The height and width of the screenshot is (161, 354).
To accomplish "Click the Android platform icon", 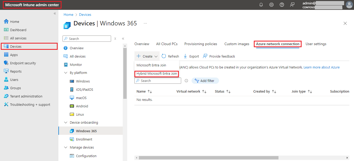I will pyautogui.click(x=72, y=106).
